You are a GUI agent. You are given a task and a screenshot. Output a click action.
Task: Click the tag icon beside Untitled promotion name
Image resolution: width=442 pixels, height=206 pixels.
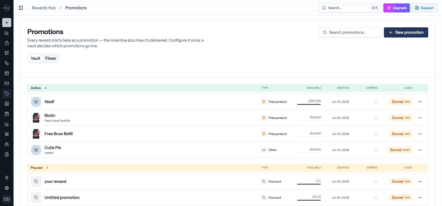(x=36, y=198)
